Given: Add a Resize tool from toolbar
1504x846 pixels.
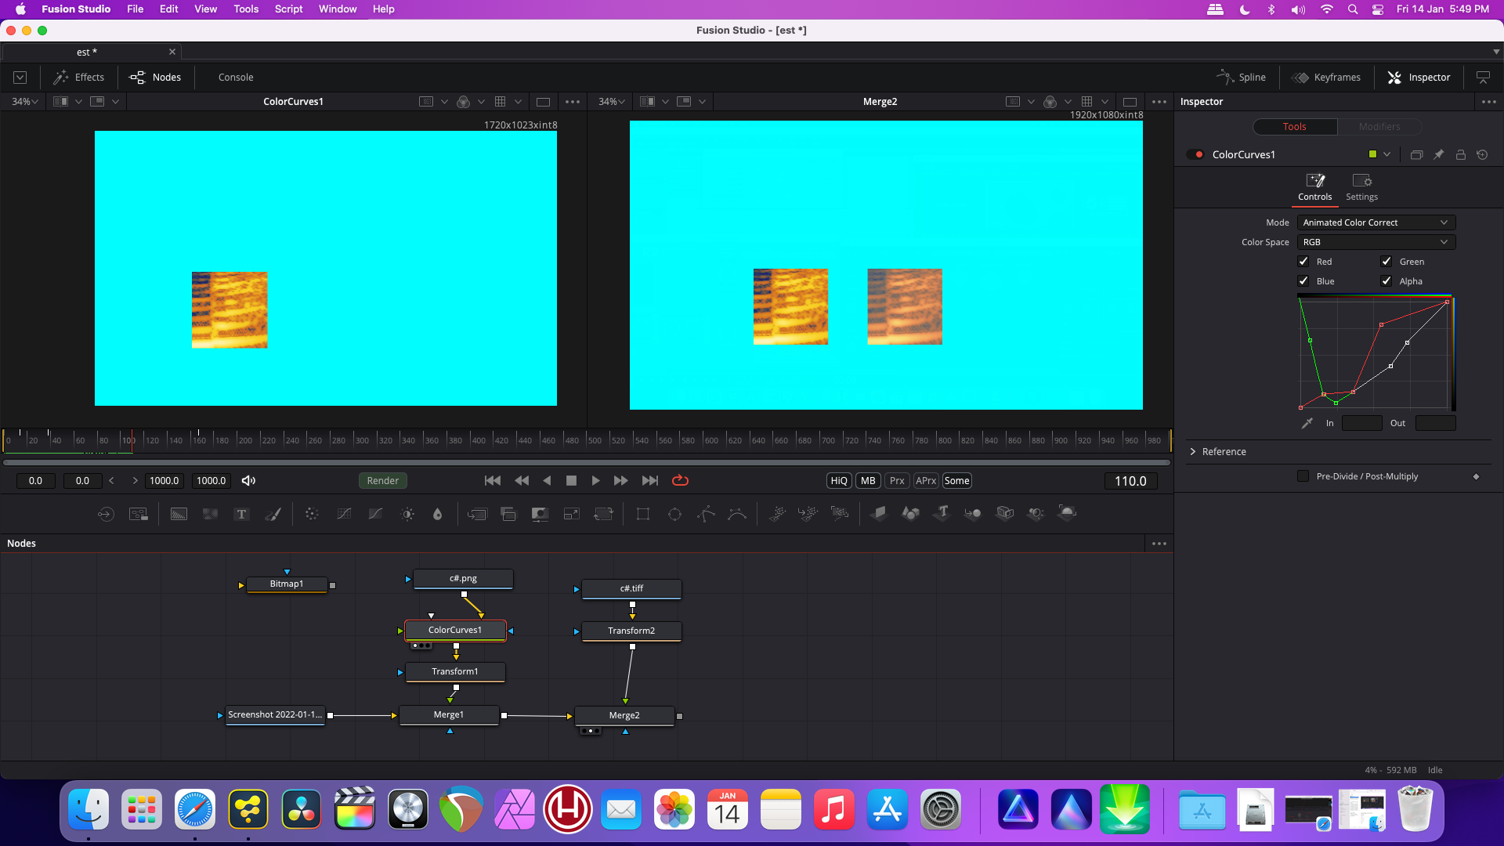Looking at the screenshot, I should [572, 514].
